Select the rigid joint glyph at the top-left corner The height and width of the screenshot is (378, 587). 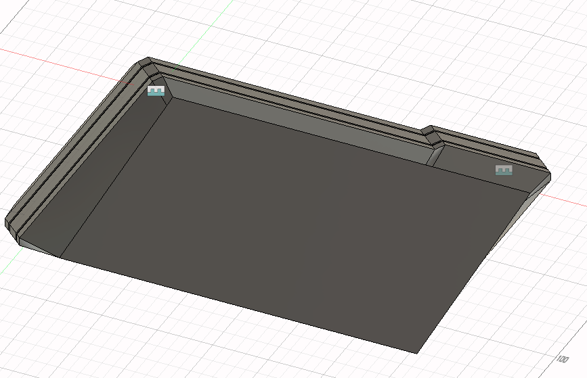(x=156, y=91)
